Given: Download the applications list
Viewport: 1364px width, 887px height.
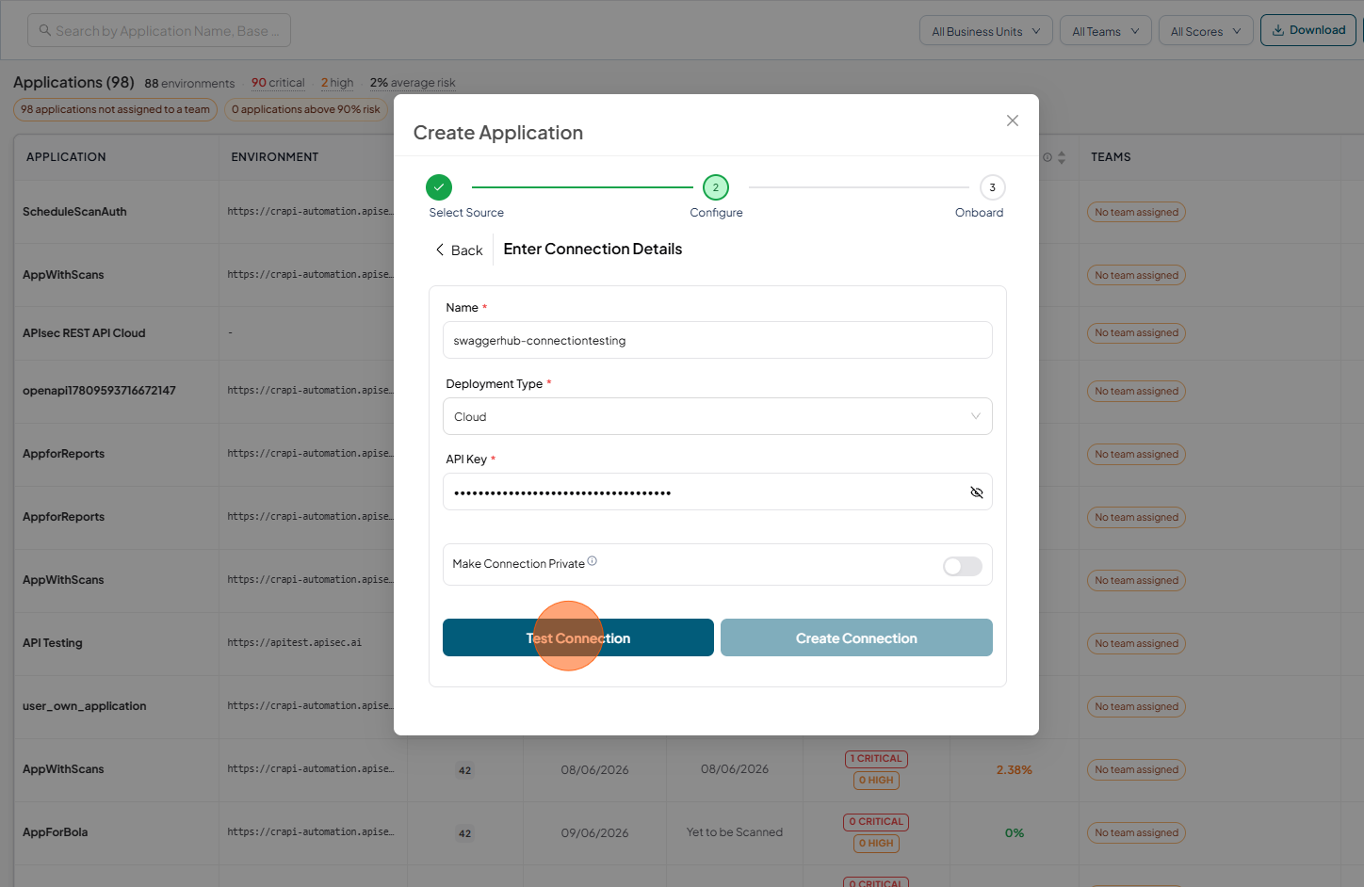Looking at the screenshot, I should (x=1308, y=30).
